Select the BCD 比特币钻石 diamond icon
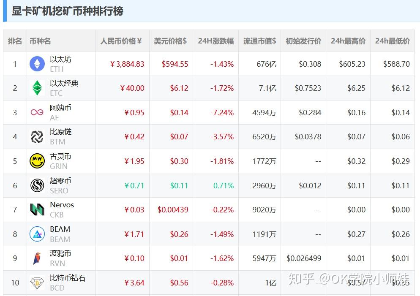420x296 pixels. 38,282
